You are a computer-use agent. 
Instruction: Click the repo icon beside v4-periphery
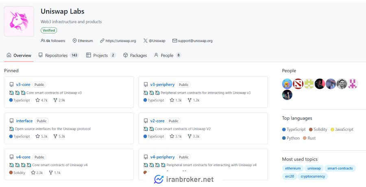(x=146, y=157)
